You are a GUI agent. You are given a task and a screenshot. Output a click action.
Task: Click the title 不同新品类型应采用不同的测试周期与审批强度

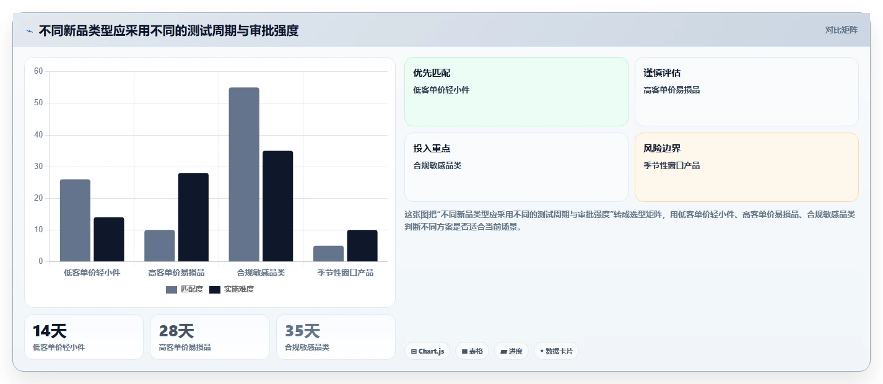[x=168, y=31]
